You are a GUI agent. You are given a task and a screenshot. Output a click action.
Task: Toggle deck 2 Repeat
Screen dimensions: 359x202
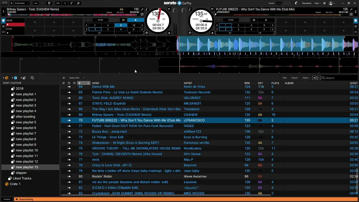pyautogui.click(x=318, y=12)
